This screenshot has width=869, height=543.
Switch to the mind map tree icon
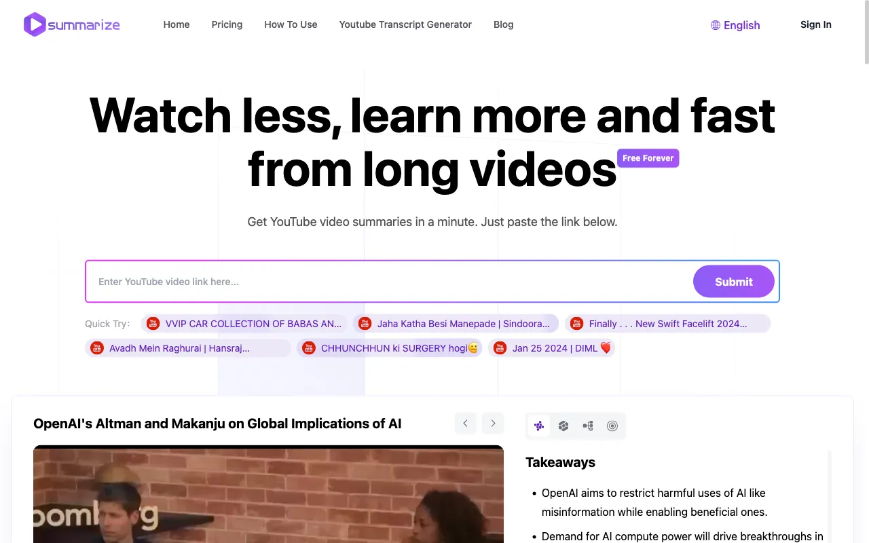pos(588,426)
